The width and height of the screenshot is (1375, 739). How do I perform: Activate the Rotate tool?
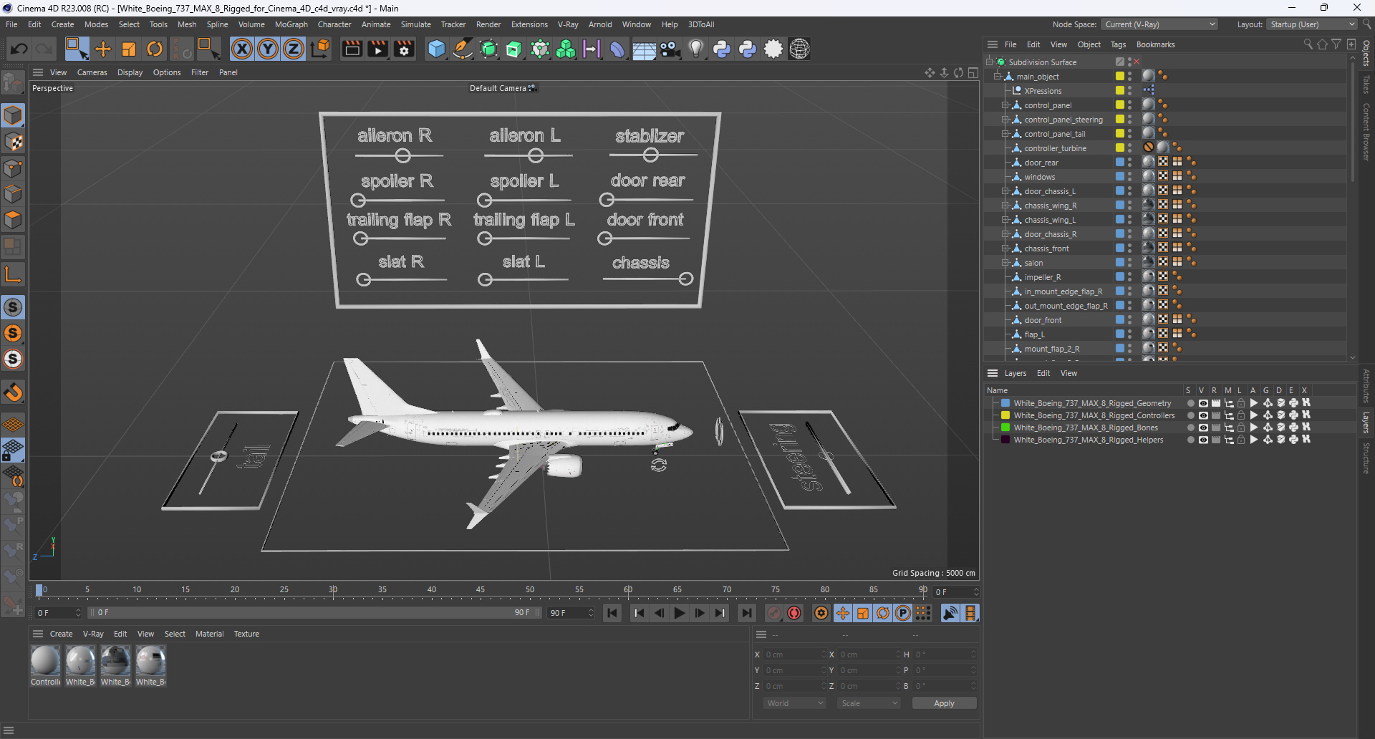point(155,49)
